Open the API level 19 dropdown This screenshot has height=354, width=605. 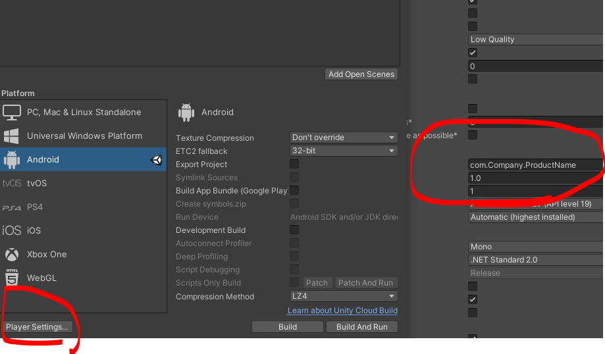click(x=536, y=204)
